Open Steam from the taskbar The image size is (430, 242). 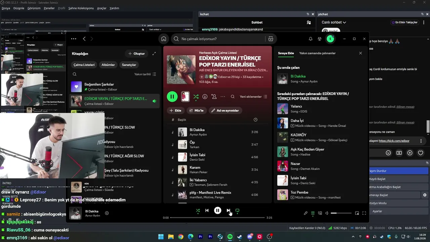click(240, 237)
